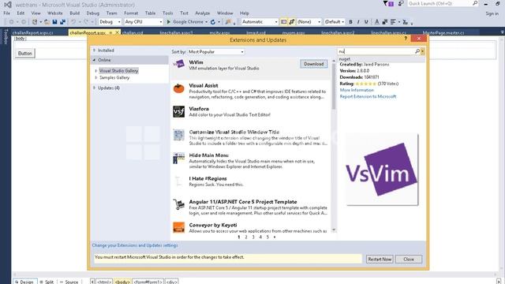Click Sign in link
This screenshot has width=505, height=284.
click(x=492, y=13)
